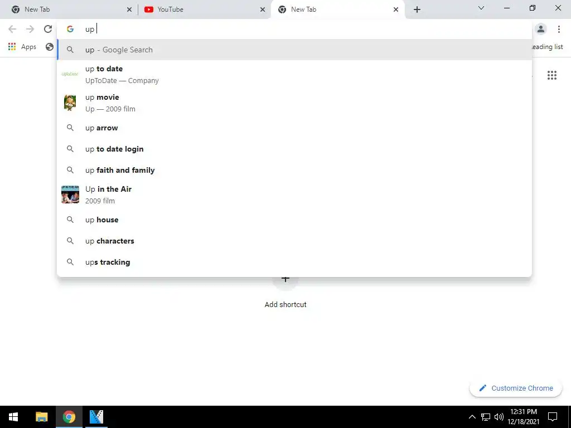The image size is (571, 428).
Task: Click the Chrome taskbar icon
Action: coord(69,417)
